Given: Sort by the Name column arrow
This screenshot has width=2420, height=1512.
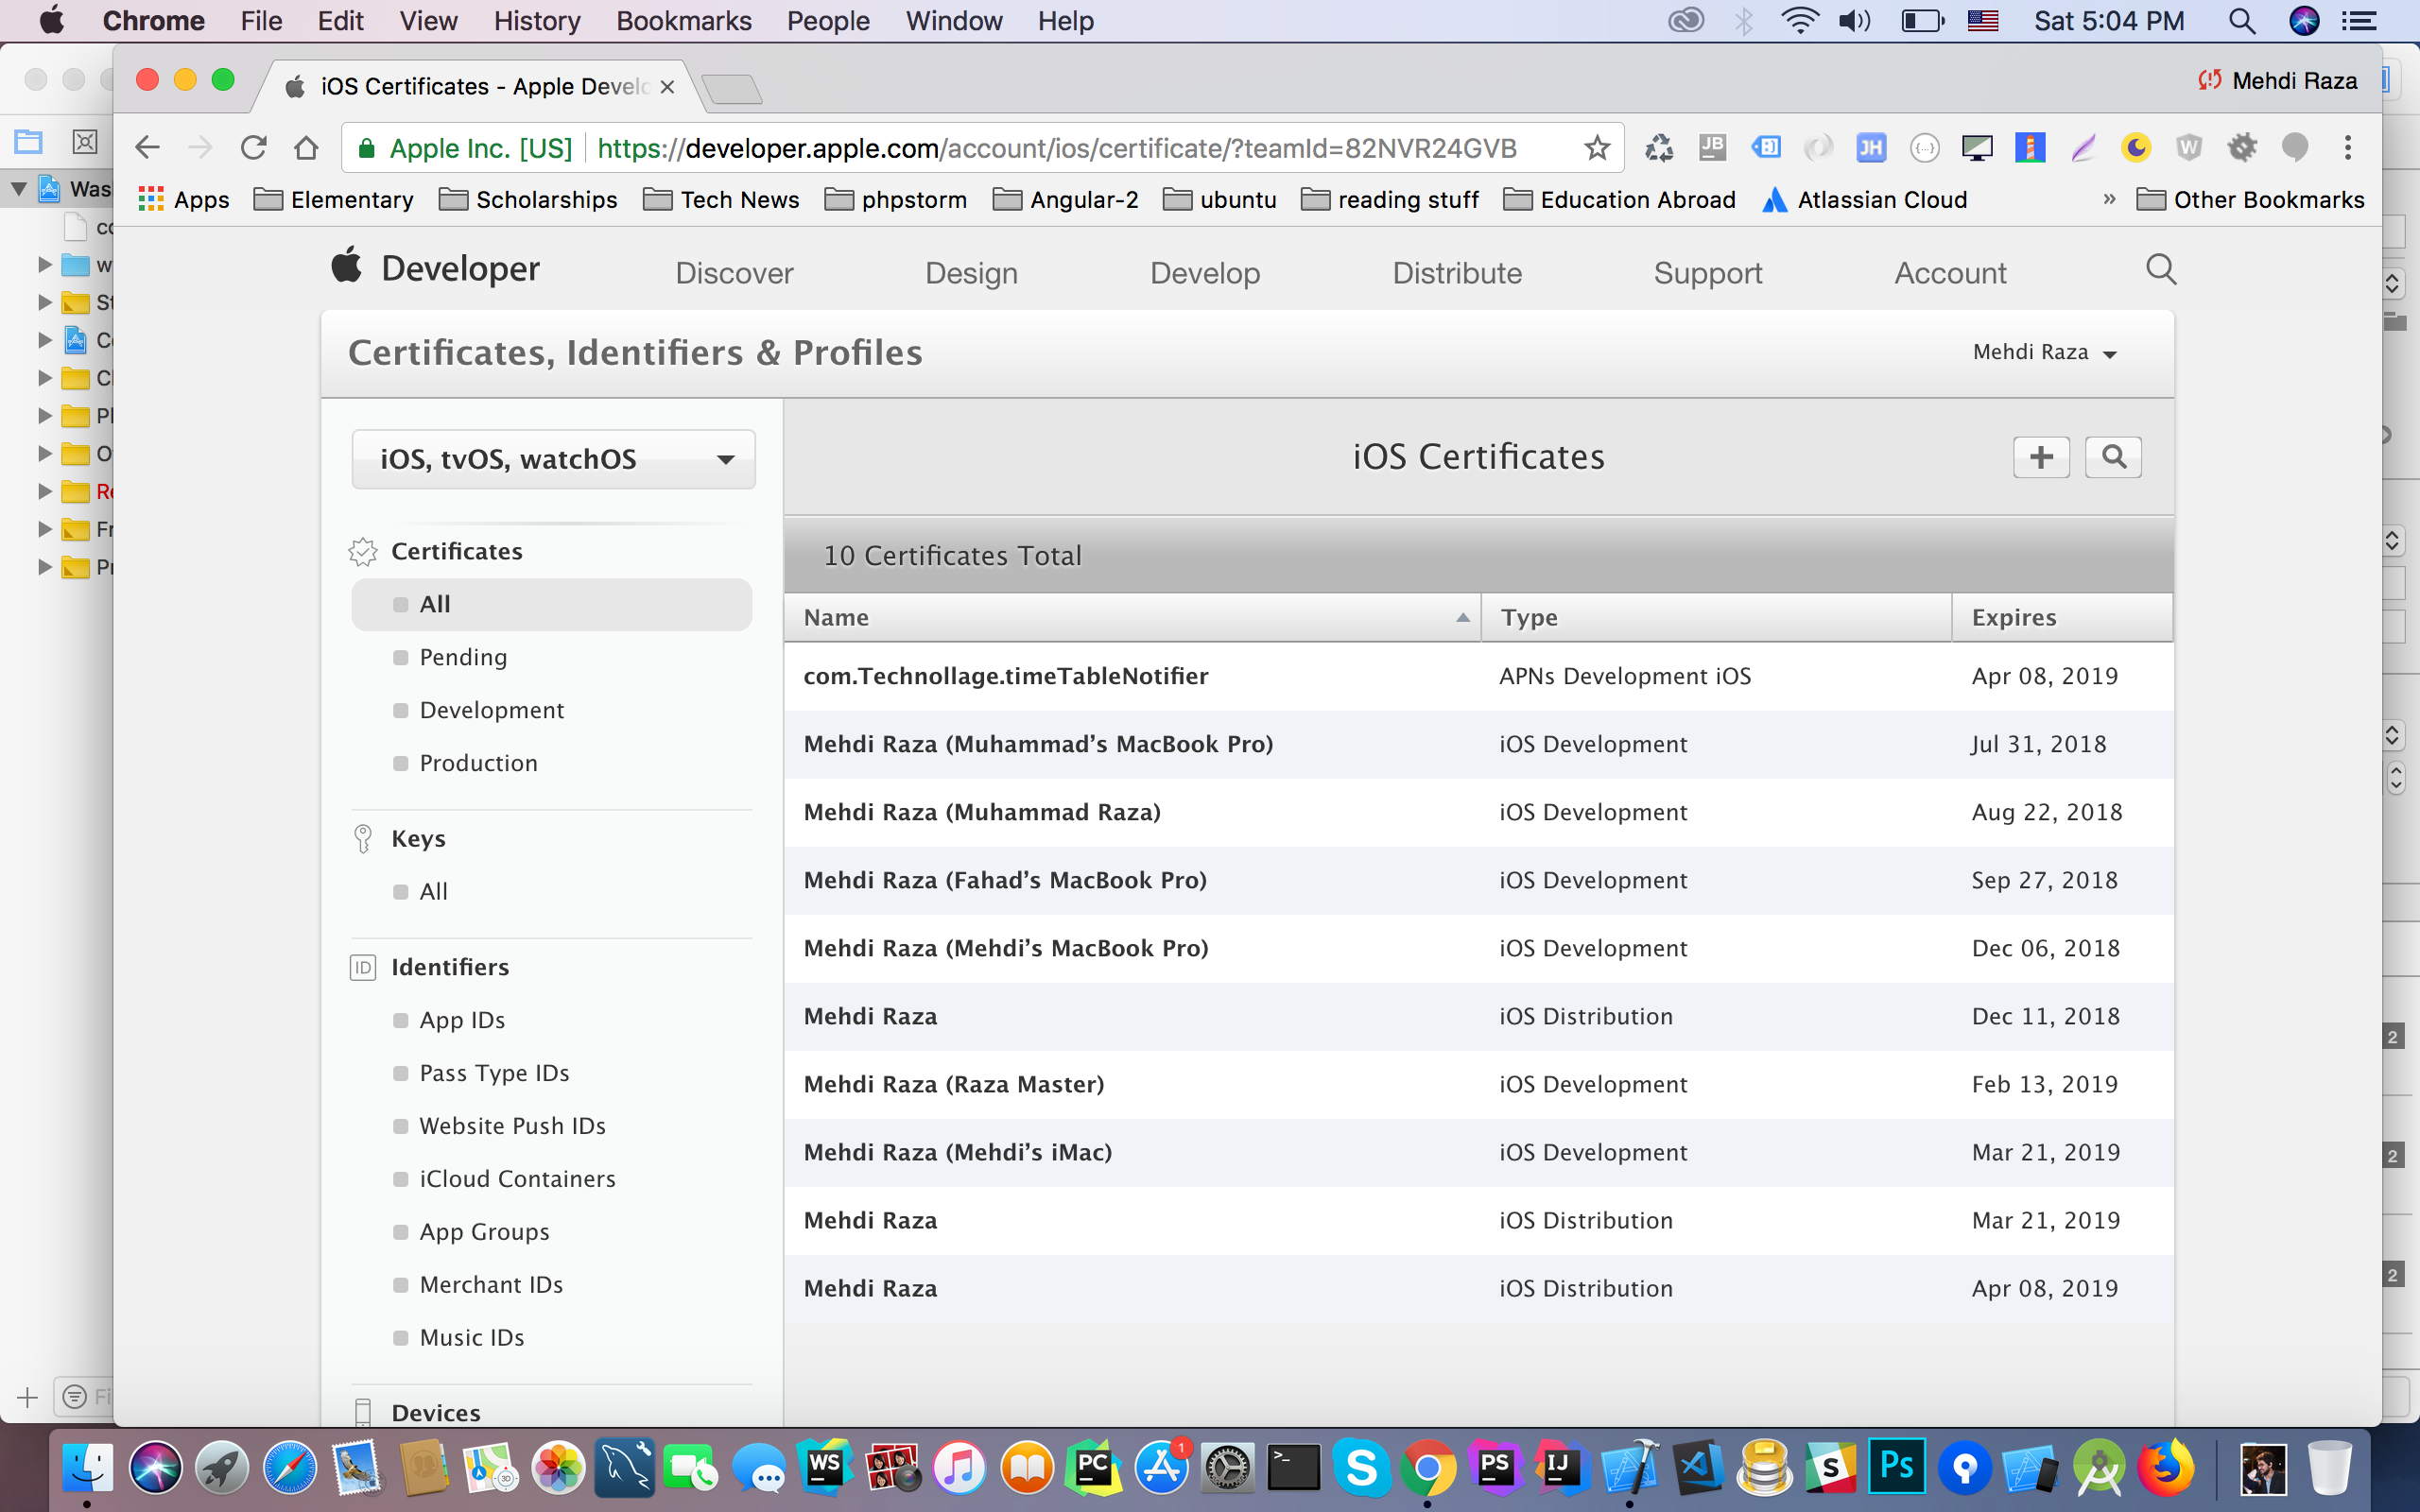Looking at the screenshot, I should [x=1462, y=618].
